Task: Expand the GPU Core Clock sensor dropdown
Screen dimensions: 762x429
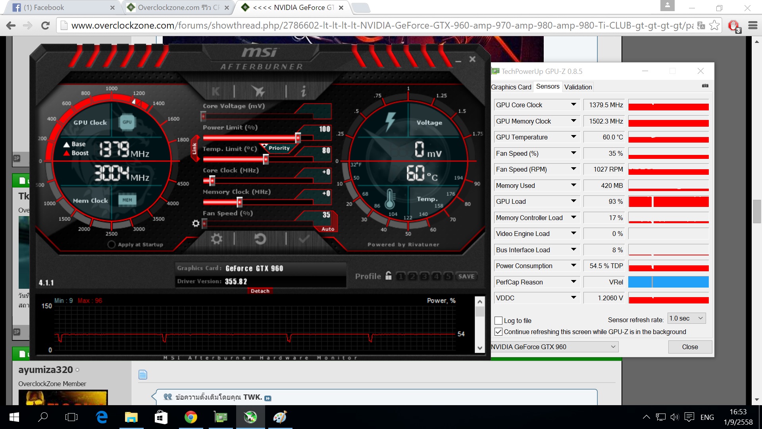Action: 573,105
